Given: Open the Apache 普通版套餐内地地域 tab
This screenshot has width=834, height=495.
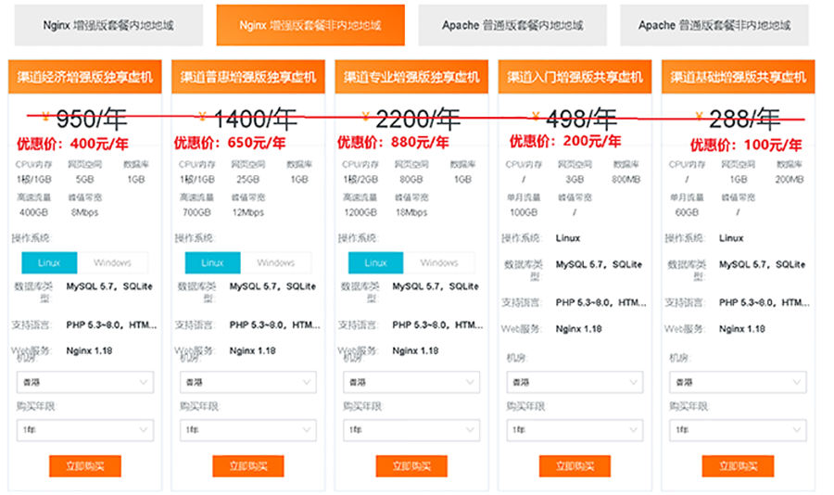Looking at the screenshot, I should [512, 25].
